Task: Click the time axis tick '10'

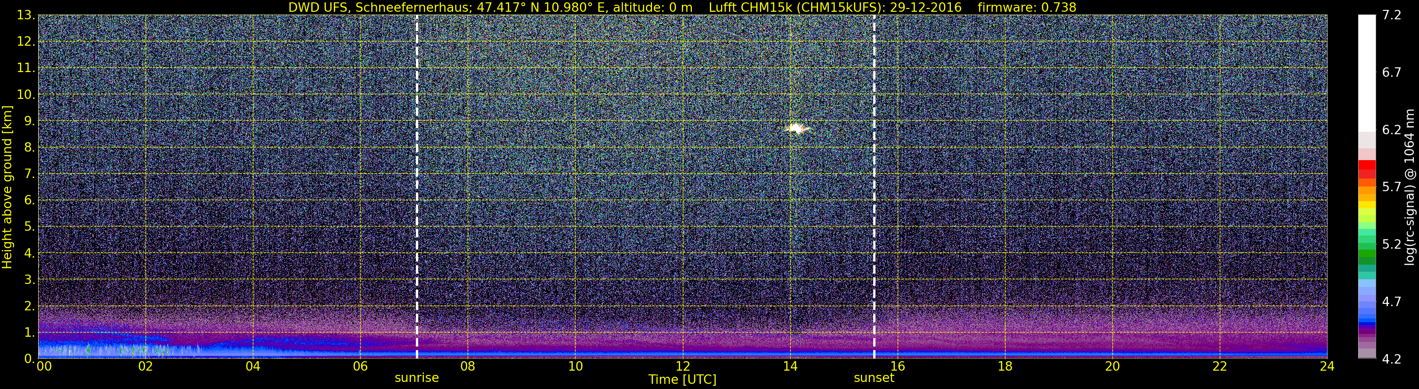Action: click(x=575, y=366)
